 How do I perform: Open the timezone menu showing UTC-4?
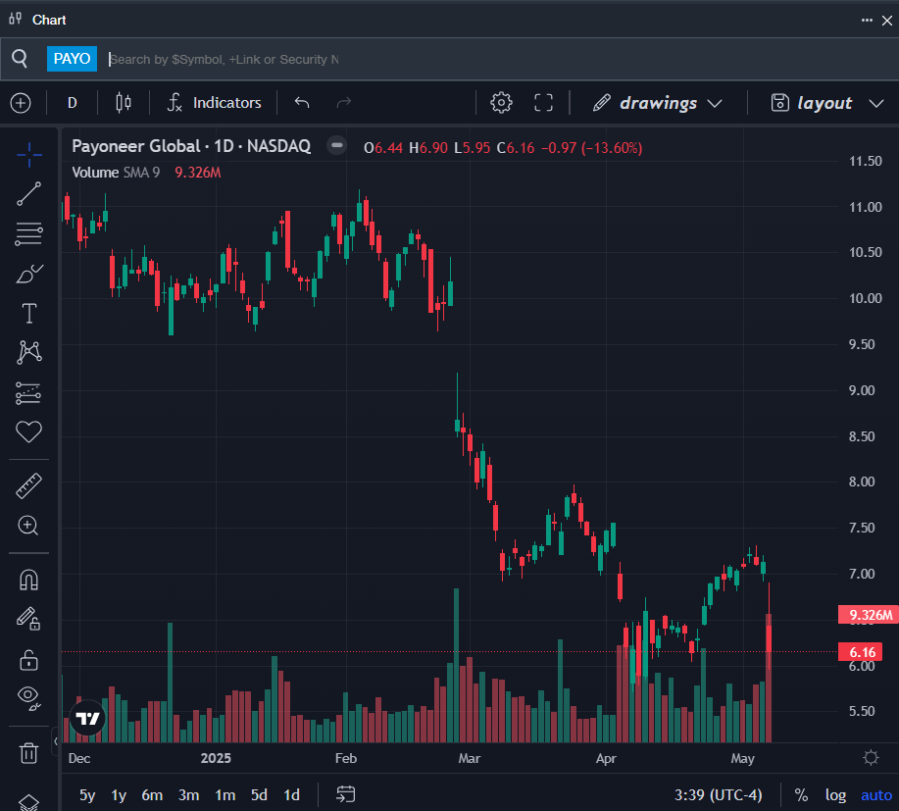click(718, 795)
